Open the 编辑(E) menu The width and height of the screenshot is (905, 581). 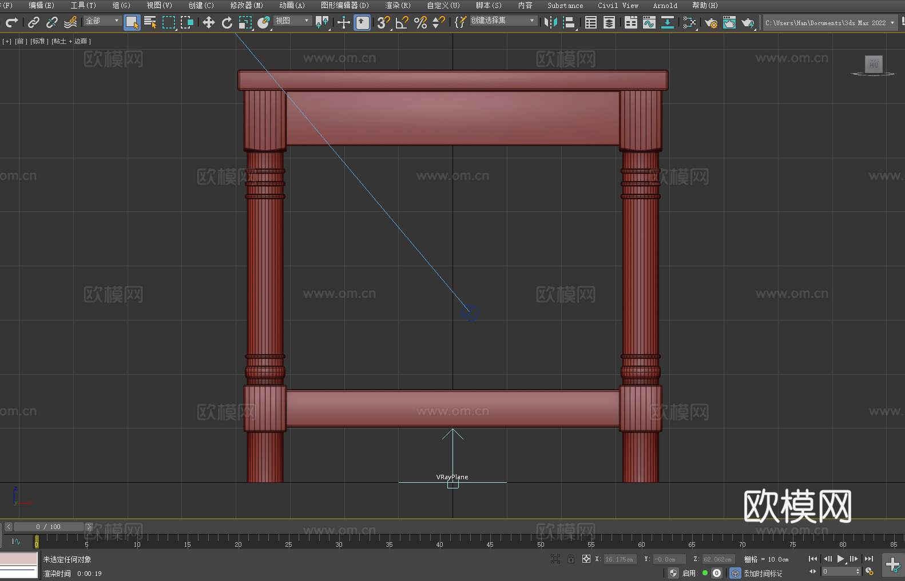click(42, 5)
